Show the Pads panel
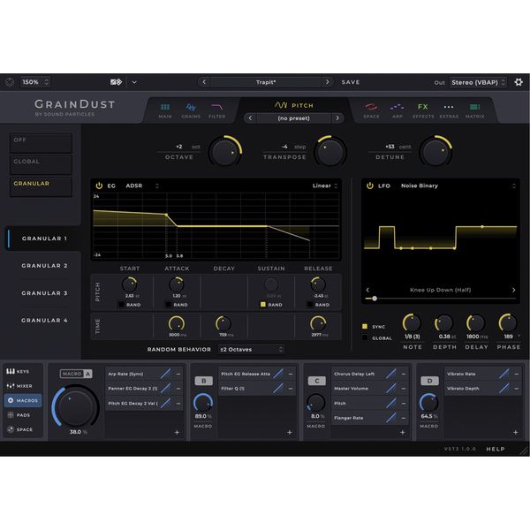This screenshot has height=530, width=530. 23,415
